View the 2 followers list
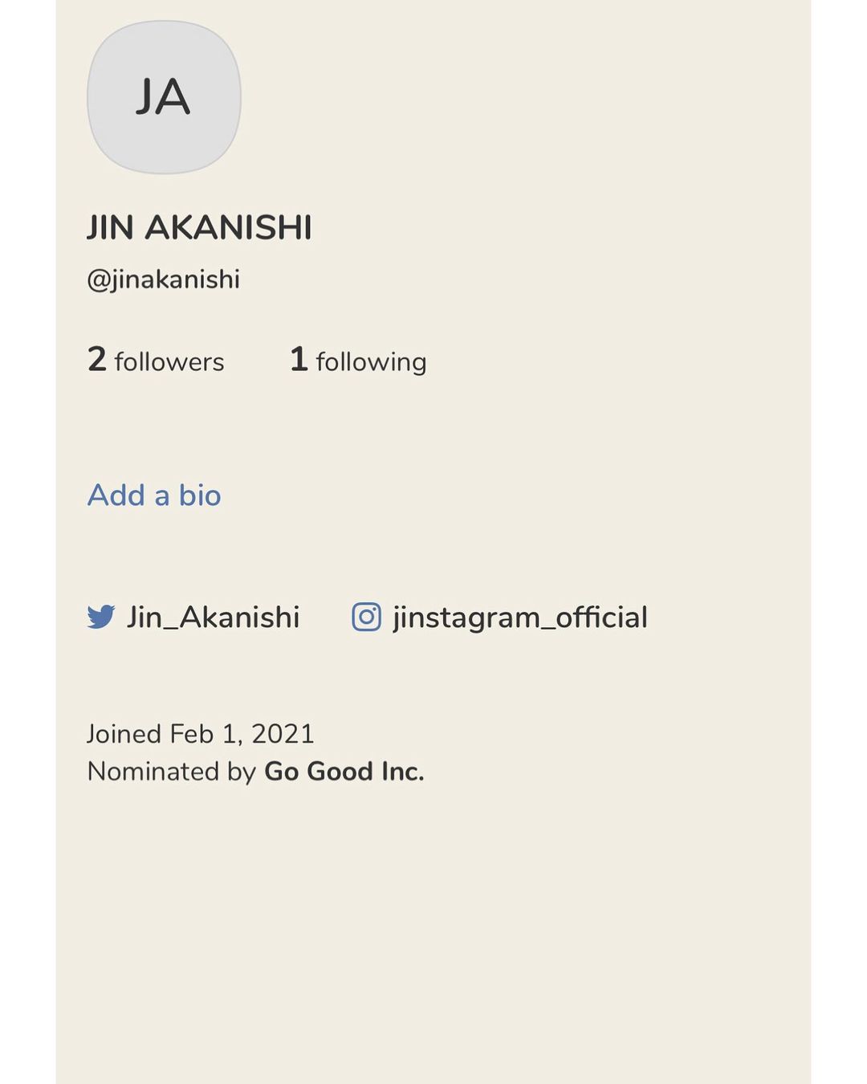Image resolution: width=867 pixels, height=1084 pixels. (x=156, y=361)
